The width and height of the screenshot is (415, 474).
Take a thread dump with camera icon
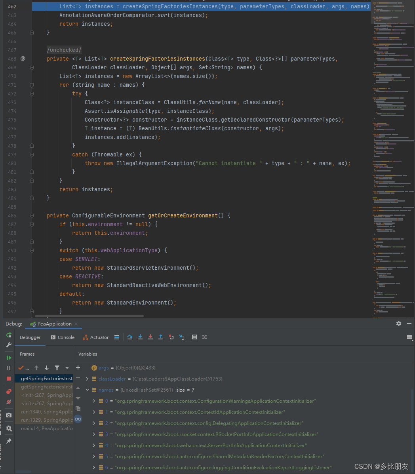9,415
